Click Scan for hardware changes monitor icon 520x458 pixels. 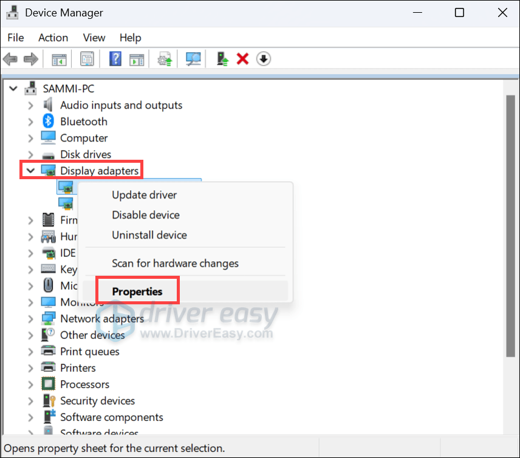pos(193,59)
